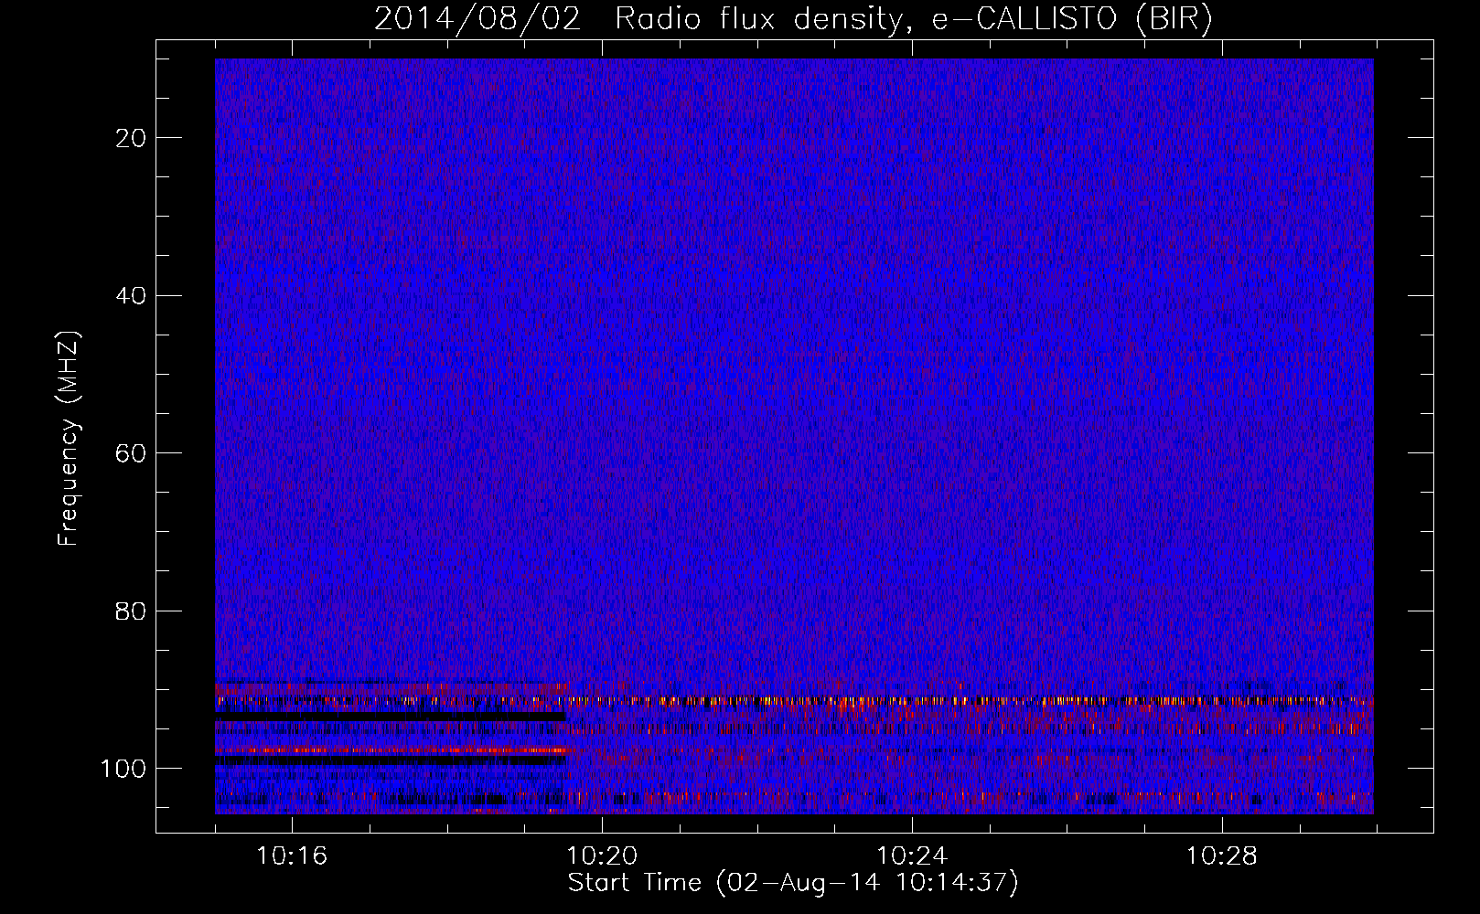This screenshot has width=1480, height=914.
Task: Click the '10:16' time tick label
Action: click(292, 856)
